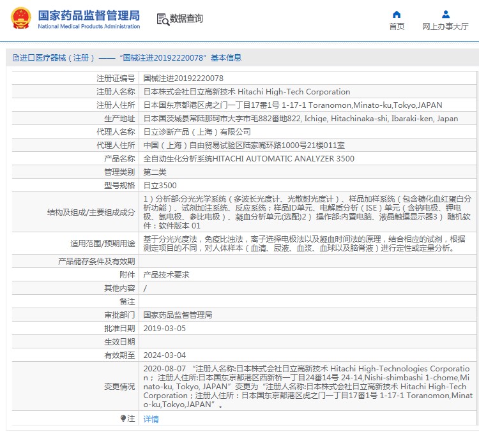Select the attachment value 产品技术要求

(x=166, y=275)
